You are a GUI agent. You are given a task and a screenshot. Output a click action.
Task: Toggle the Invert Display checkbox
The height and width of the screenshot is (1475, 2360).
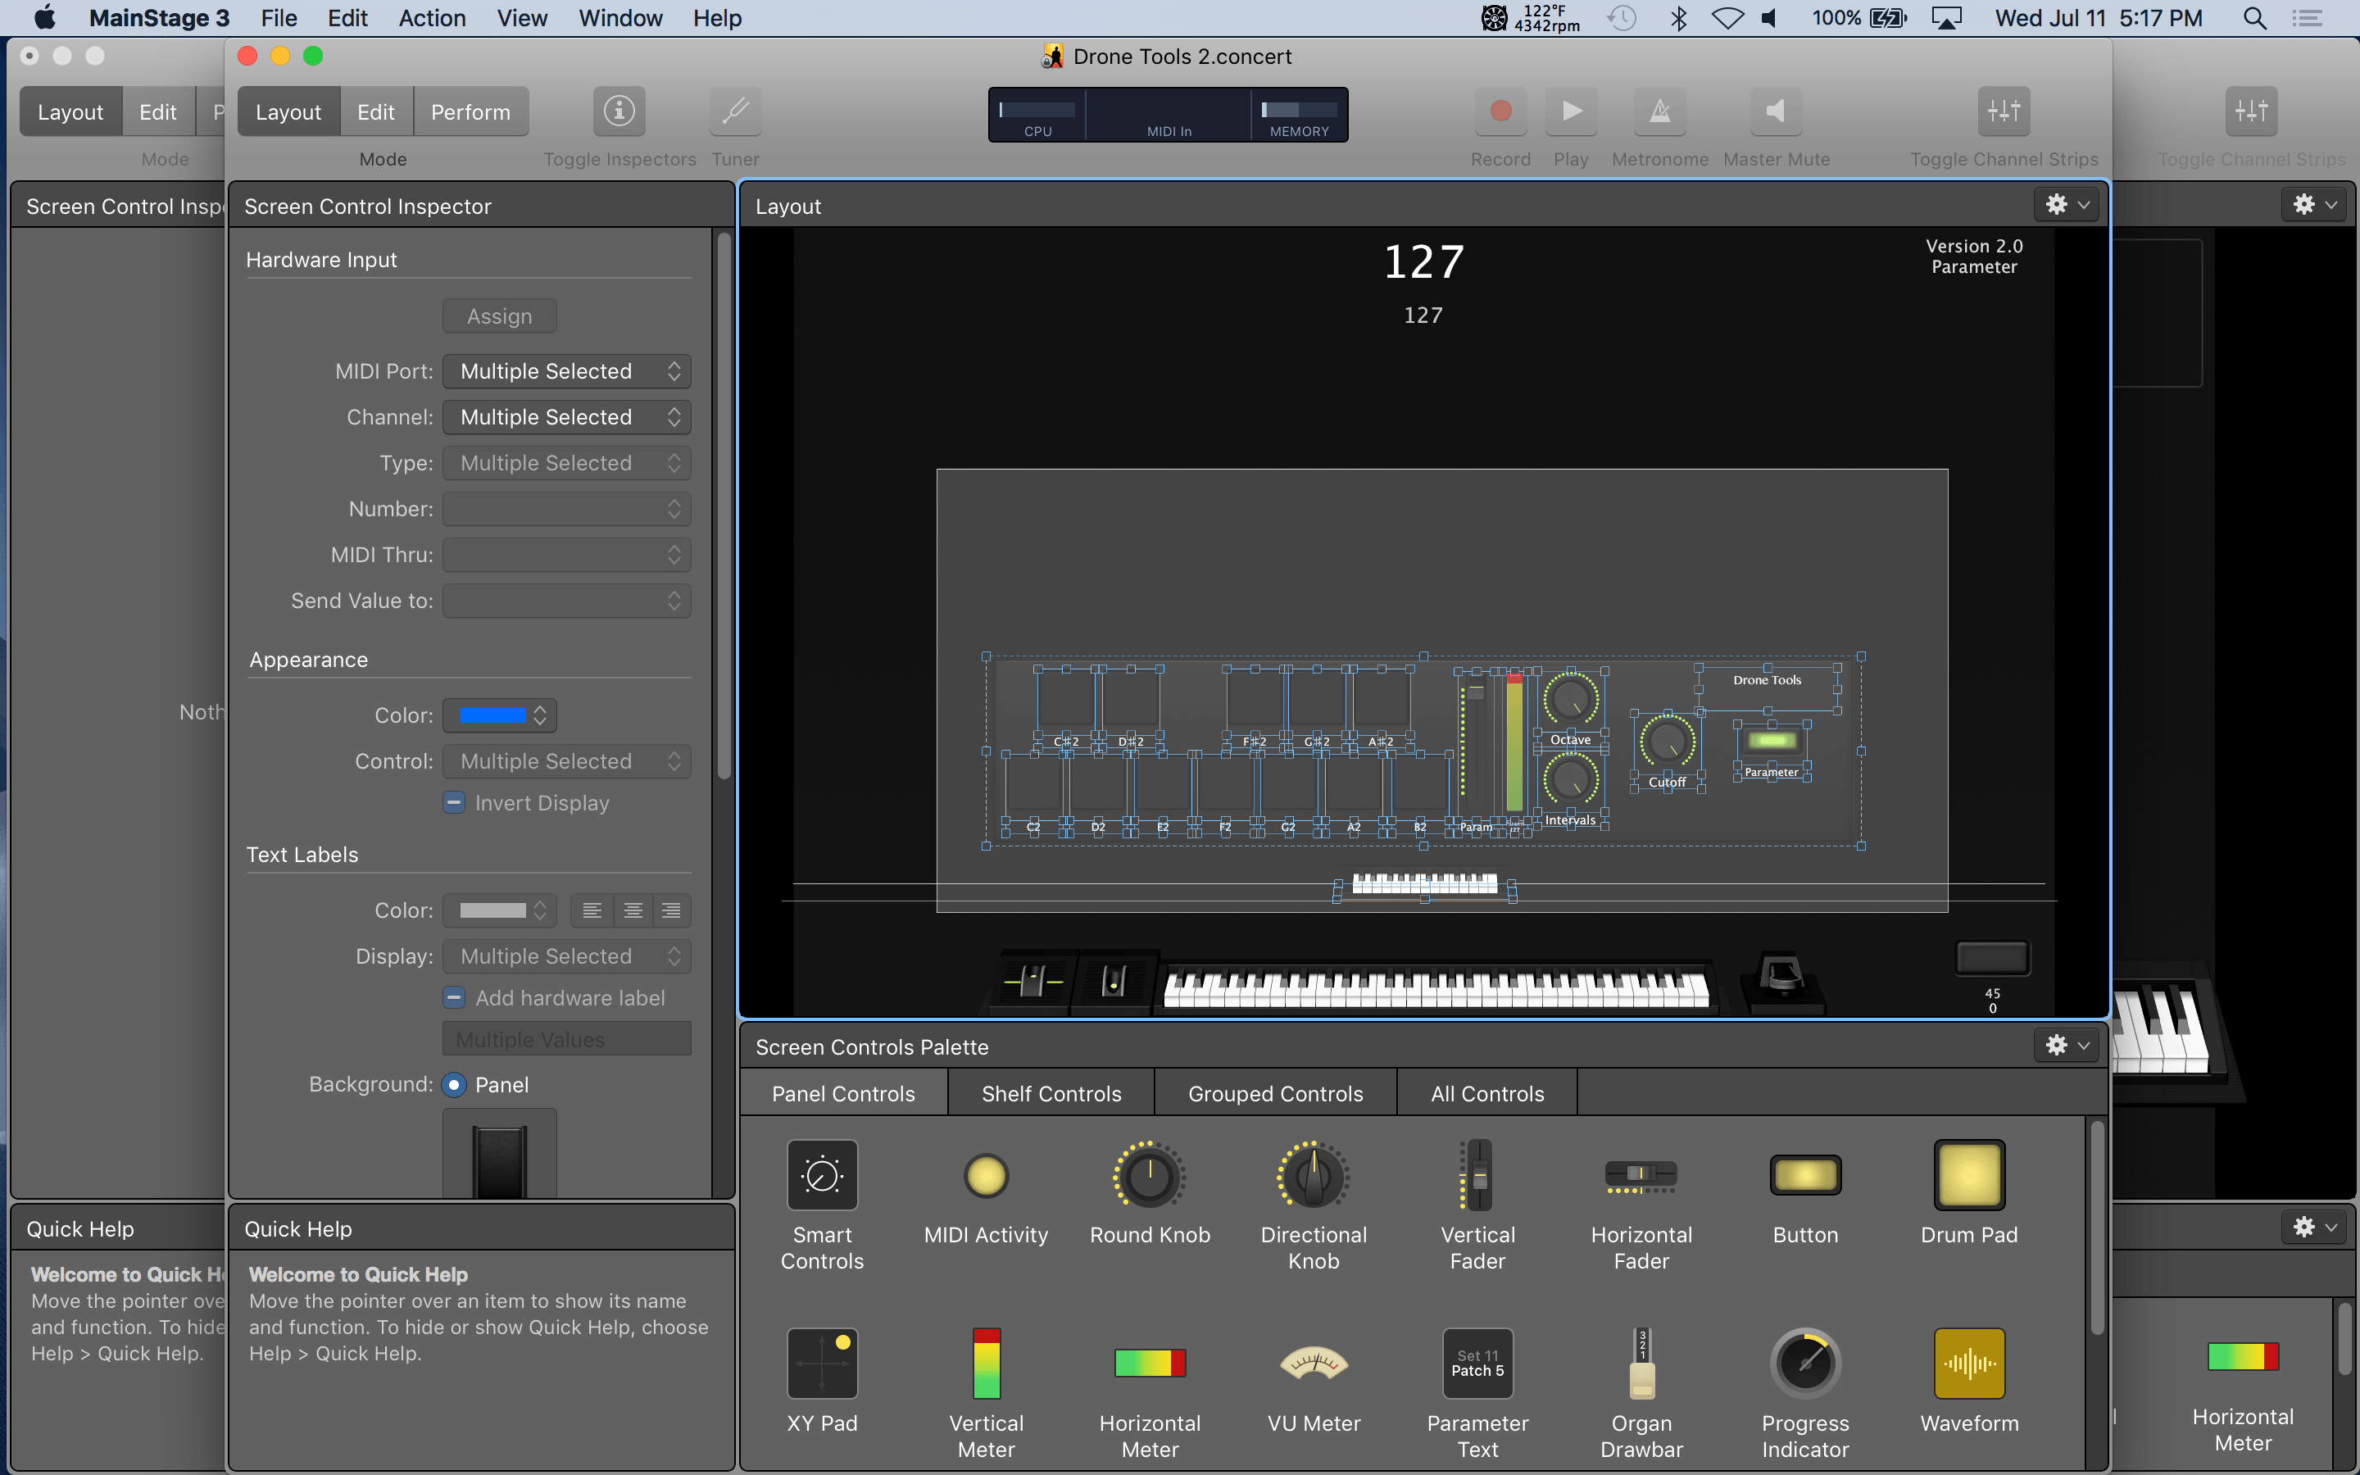pos(453,803)
